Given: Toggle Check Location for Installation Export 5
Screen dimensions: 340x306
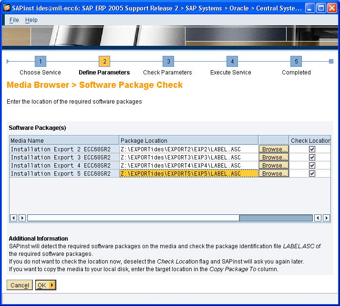Looking at the screenshot, I should (312, 174).
